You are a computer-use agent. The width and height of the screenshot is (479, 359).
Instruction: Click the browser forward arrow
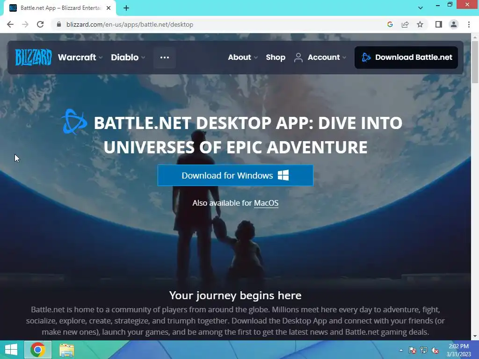point(25,24)
